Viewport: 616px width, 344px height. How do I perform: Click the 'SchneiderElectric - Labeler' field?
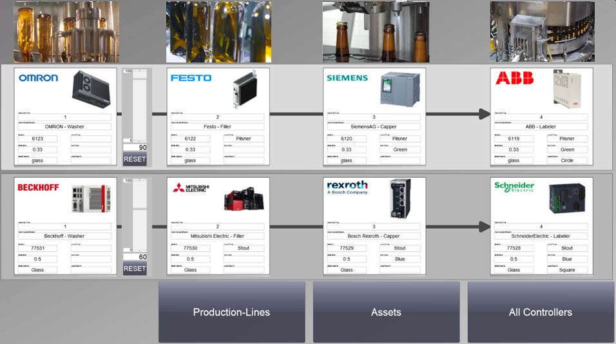[x=541, y=236]
